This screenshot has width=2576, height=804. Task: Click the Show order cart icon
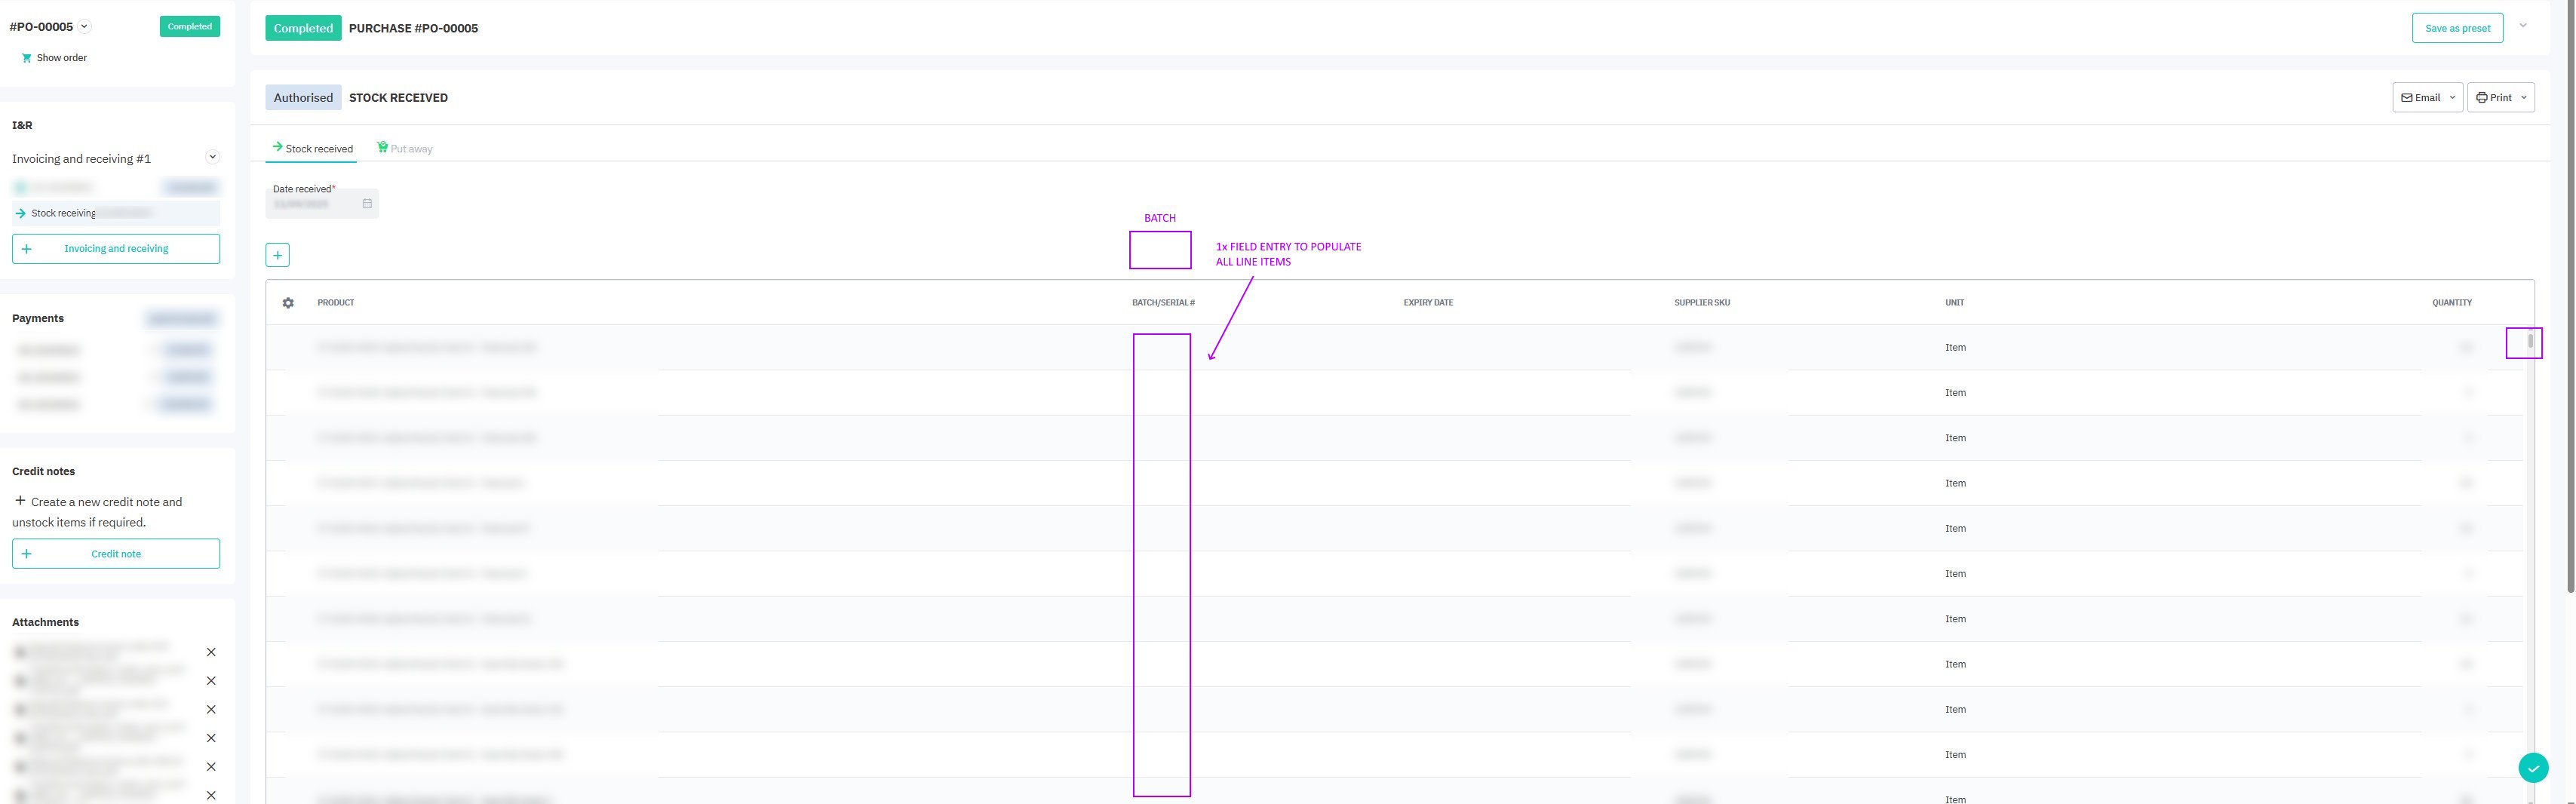pyautogui.click(x=26, y=58)
